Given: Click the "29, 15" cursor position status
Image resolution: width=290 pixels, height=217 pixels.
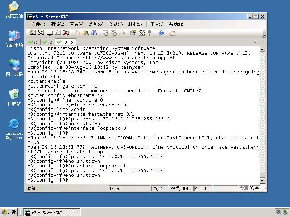Looking at the screenshot, I should [159, 188].
